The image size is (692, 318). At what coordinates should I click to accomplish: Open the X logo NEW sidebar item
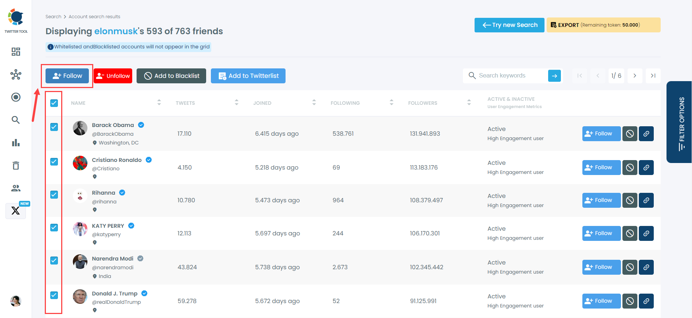coord(16,211)
